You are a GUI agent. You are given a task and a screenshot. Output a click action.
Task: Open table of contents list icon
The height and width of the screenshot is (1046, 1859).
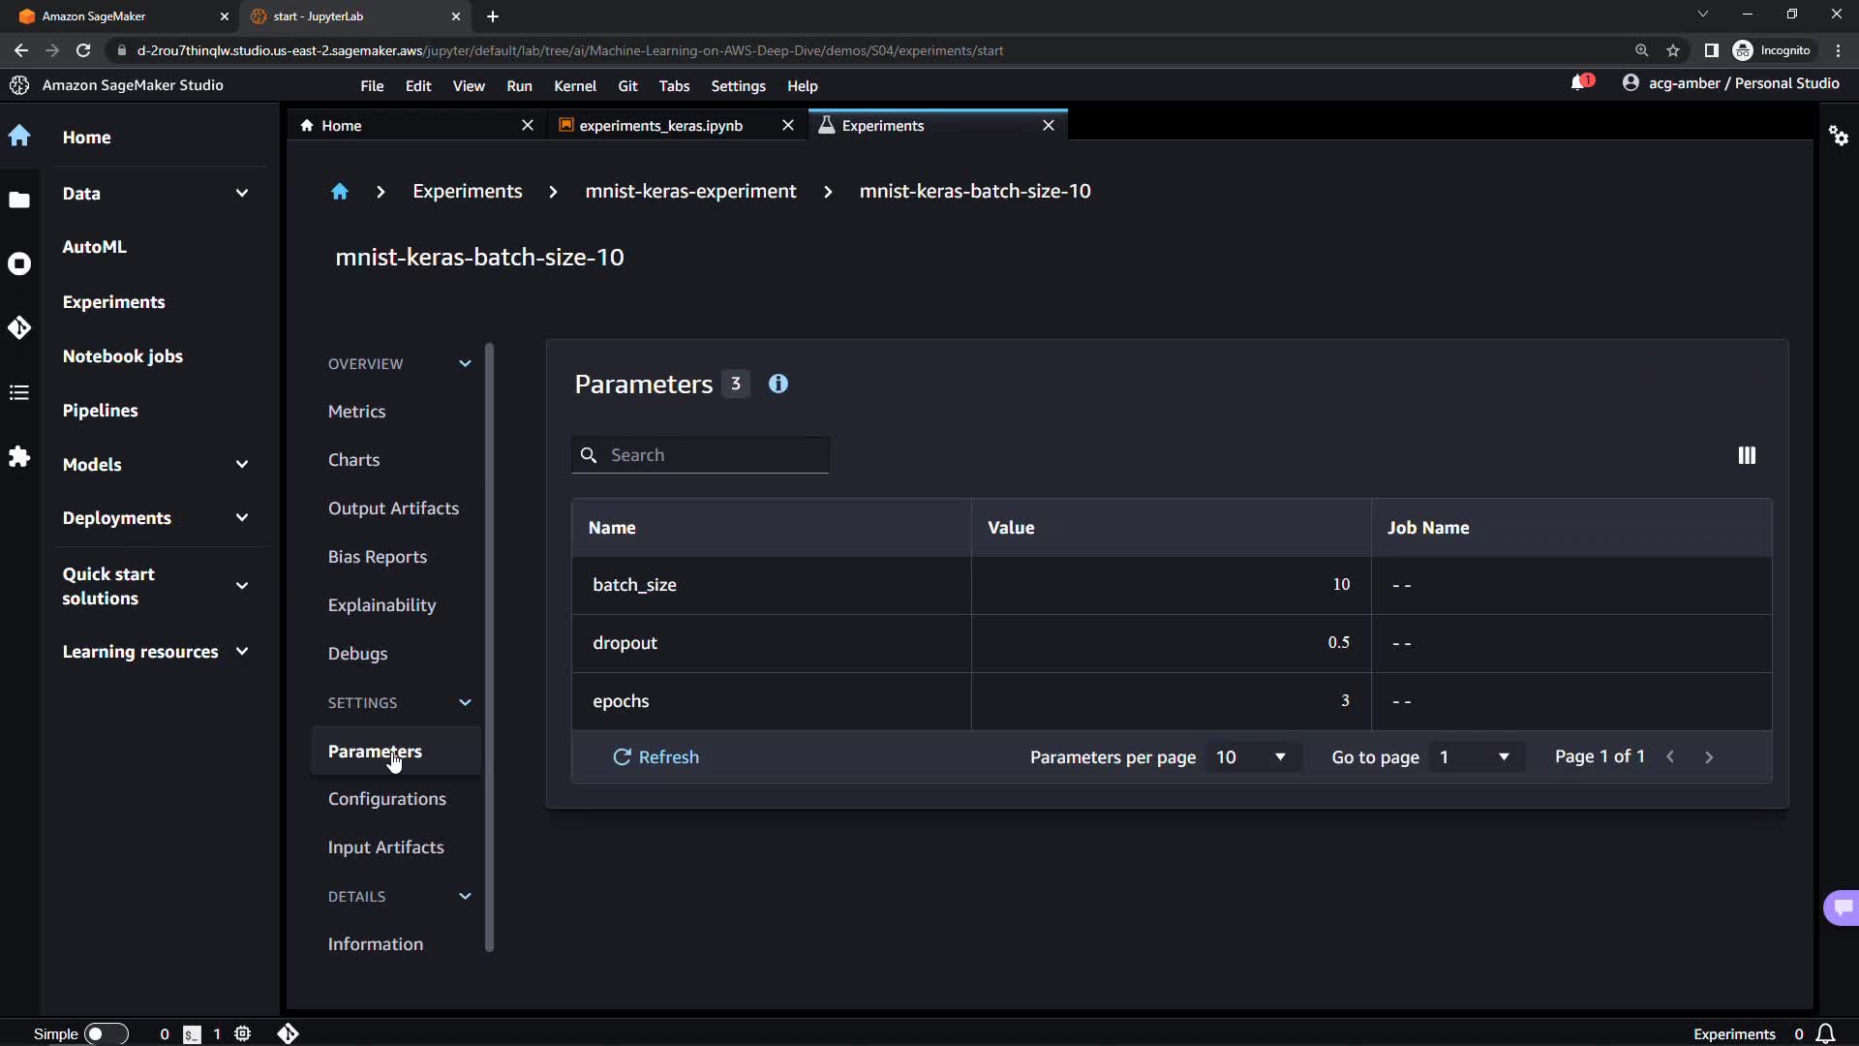pos(19,392)
